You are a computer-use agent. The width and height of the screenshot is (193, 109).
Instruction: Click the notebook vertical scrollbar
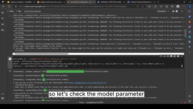(x=185, y=33)
